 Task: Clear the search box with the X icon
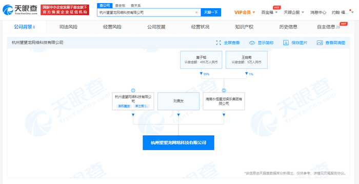click(196, 12)
